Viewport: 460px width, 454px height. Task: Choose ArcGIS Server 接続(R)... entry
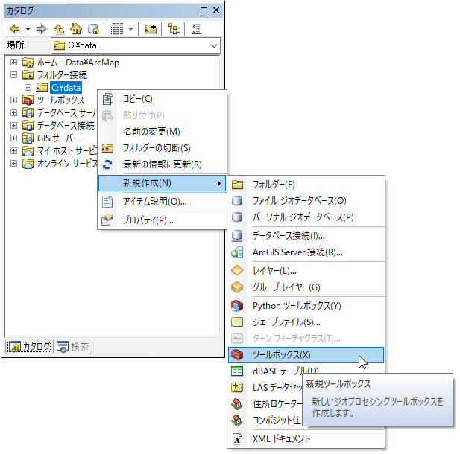pos(306,252)
